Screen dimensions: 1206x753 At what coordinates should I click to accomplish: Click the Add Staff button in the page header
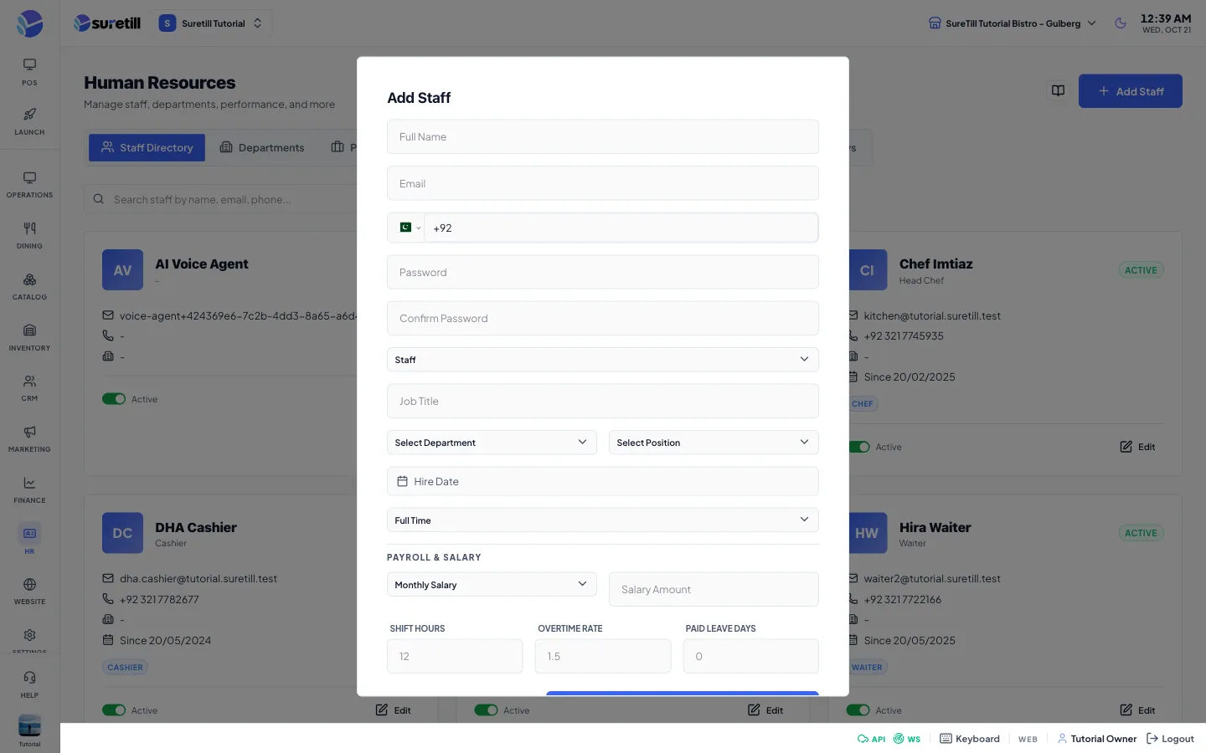coord(1130,91)
